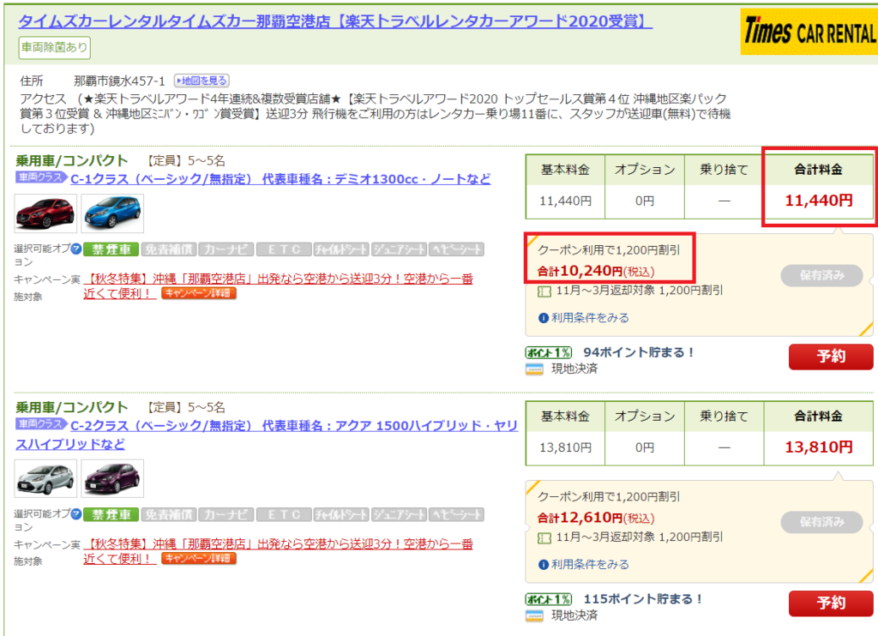Image resolution: width=878 pixels, height=636 pixels.
Task: Click the credit card icon under 115ポイント
Action: tap(534, 615)
